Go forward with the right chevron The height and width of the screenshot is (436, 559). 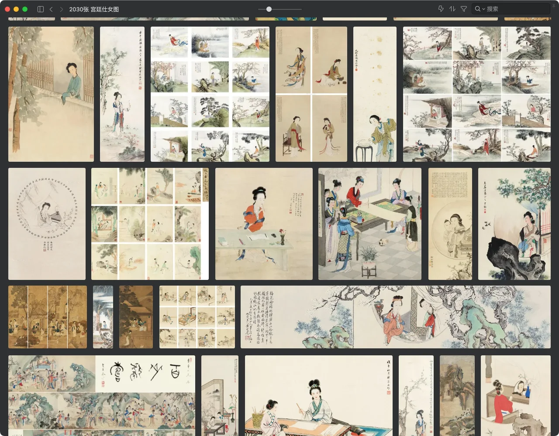tap(61, 9)
